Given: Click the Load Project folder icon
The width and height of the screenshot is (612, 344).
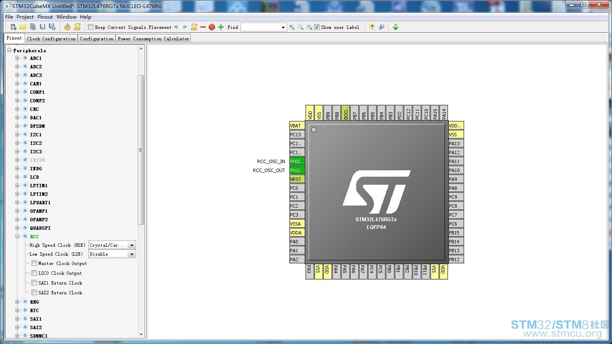Looking at the screenshot, I should (x=23, y=27).
